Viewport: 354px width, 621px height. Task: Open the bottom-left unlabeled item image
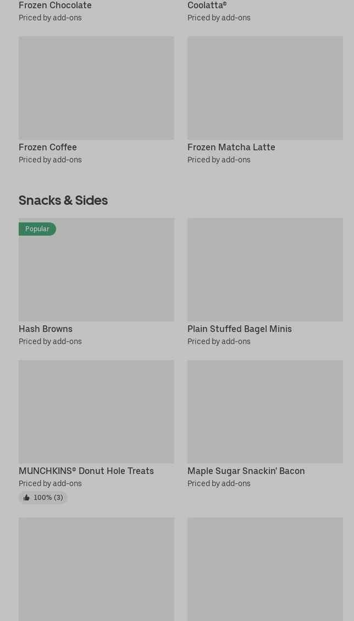(96, 569)
